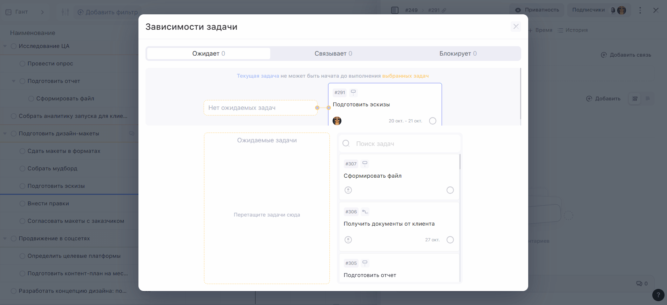Click the subtask icon next to #306

[x=365, y=212]
